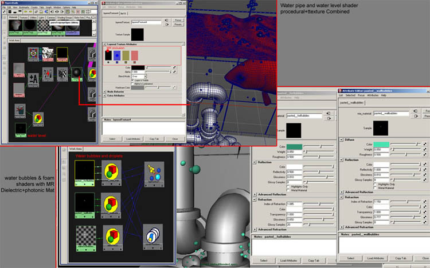Open the Attributes menu in wallbubbles editor

pos(373,95)
